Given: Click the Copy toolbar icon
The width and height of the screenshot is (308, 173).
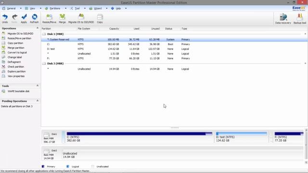Looking at the screenshot, I should tap(100, 17).
